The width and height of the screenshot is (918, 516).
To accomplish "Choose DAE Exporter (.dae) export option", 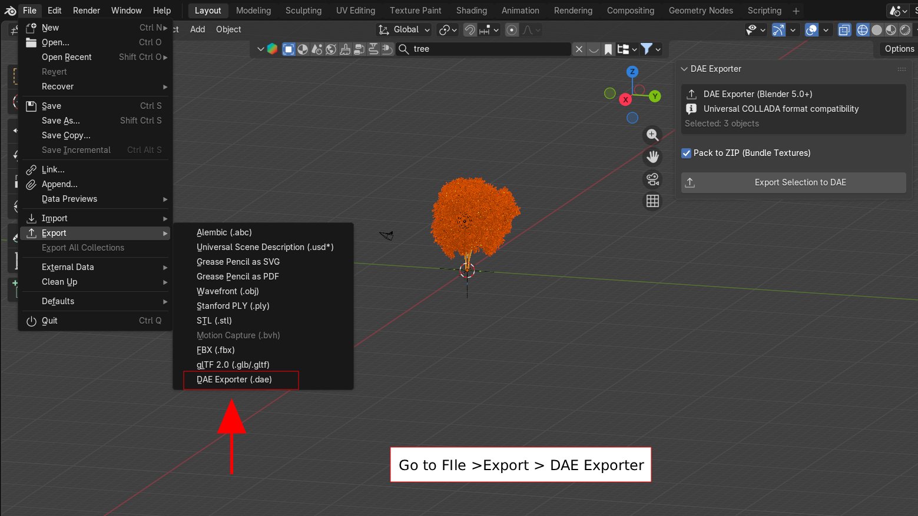I will click(234, 379).
